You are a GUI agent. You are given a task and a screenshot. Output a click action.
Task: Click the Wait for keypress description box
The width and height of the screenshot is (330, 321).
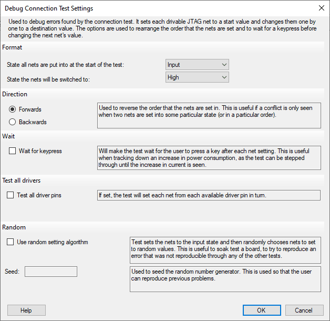click(x=209, y=158)
